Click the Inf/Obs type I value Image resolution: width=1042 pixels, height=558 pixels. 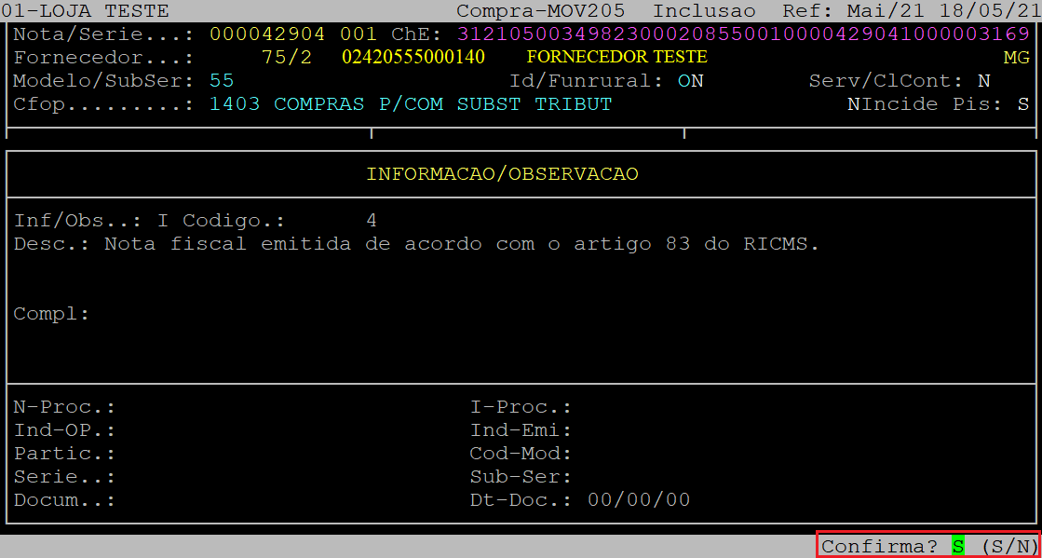pyautogui.click(x=164, y=221)
